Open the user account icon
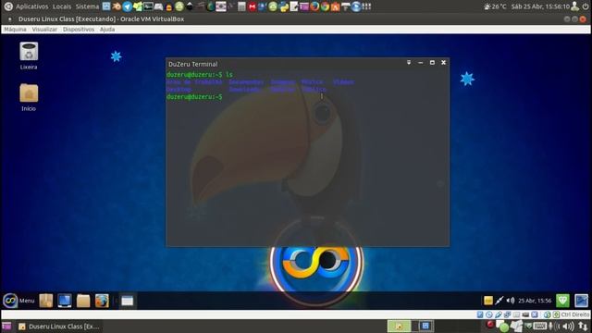The height and width of the screenshot is (333, 592). point(575,6)
